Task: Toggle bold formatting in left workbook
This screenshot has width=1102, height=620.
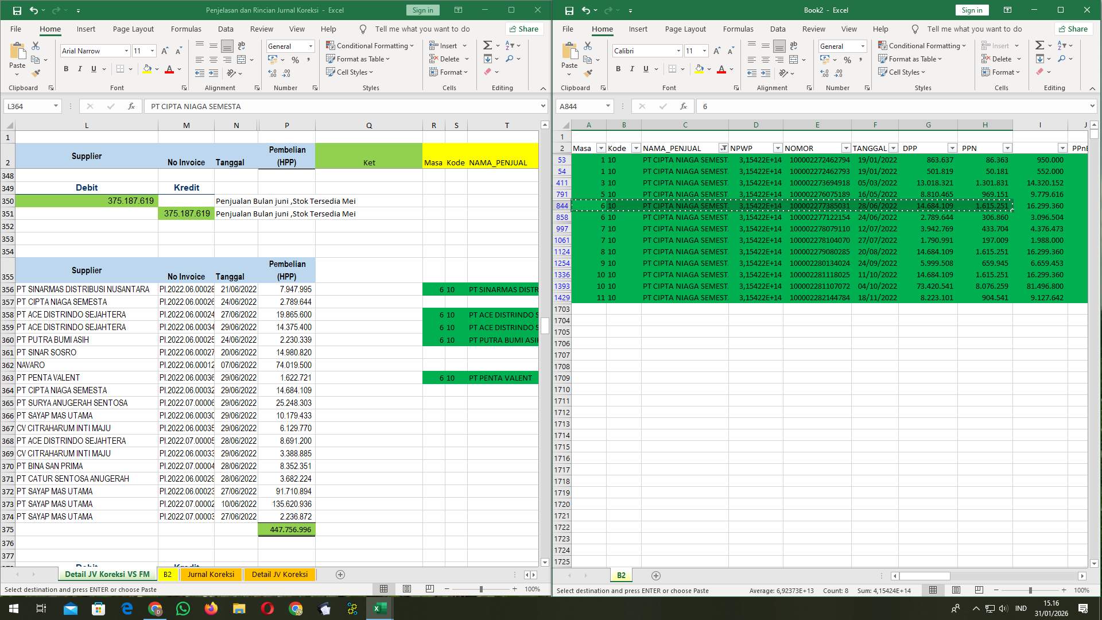Action: (65, 69)
